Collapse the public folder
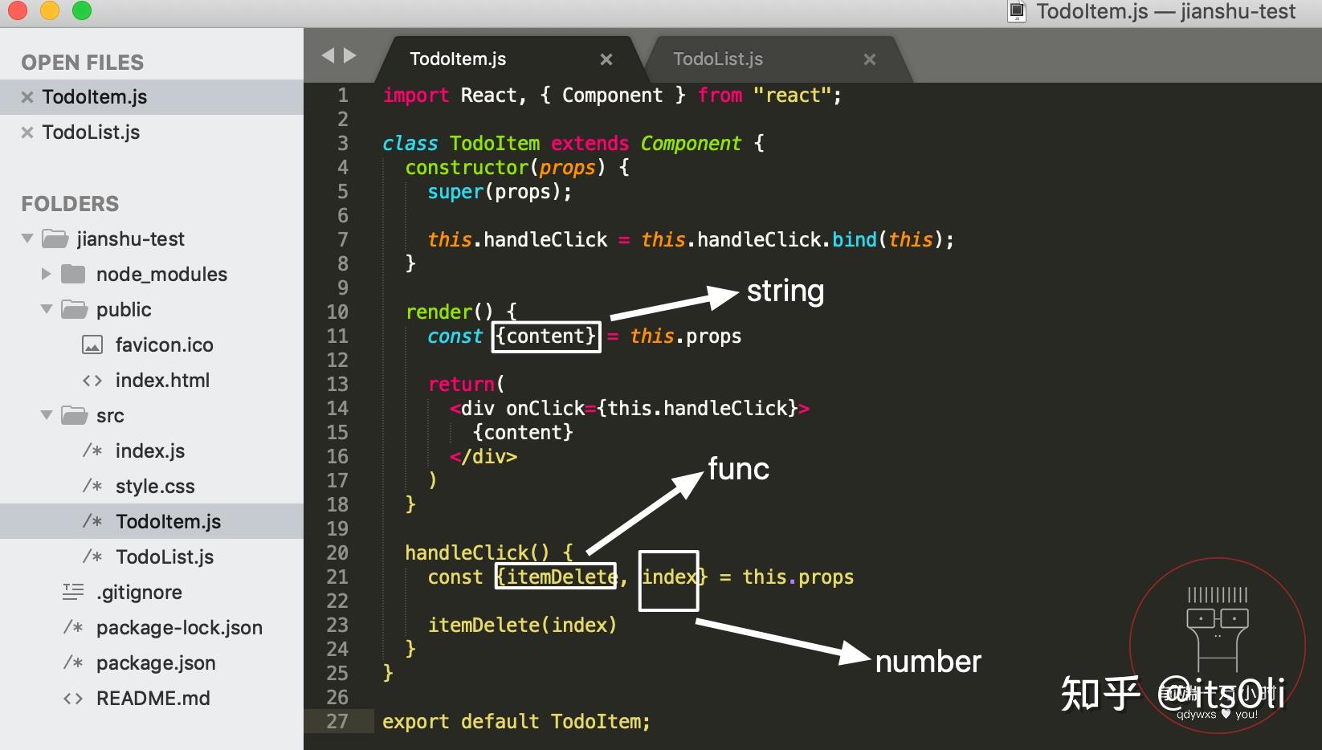This screenshot has width=1322, height=750. (45, 309)
